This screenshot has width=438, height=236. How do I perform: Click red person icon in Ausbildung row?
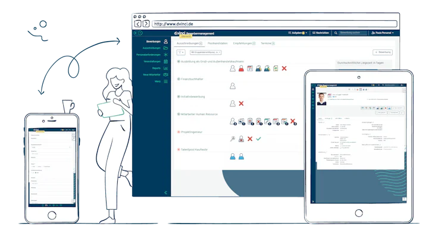(242, 68)
